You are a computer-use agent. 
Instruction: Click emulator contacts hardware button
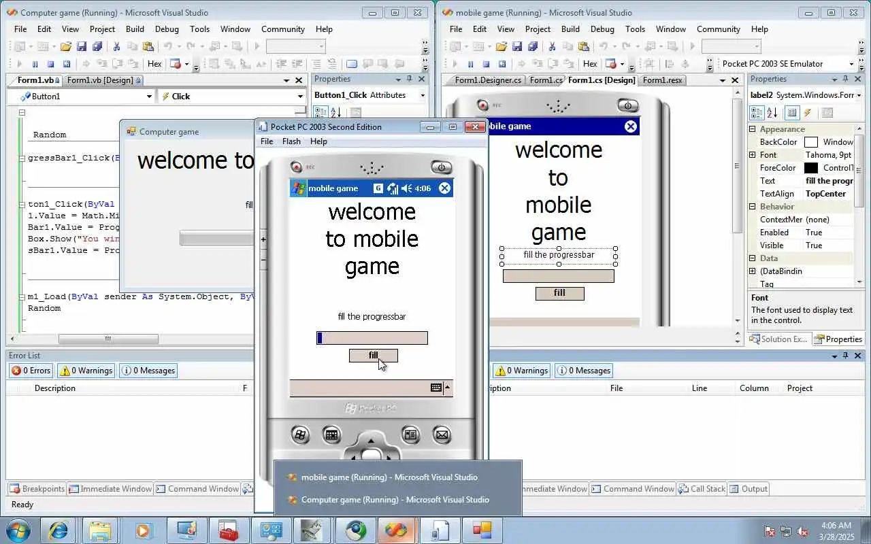tap(410, 435)
